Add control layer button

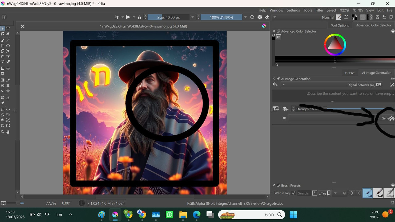click(285, 109)
